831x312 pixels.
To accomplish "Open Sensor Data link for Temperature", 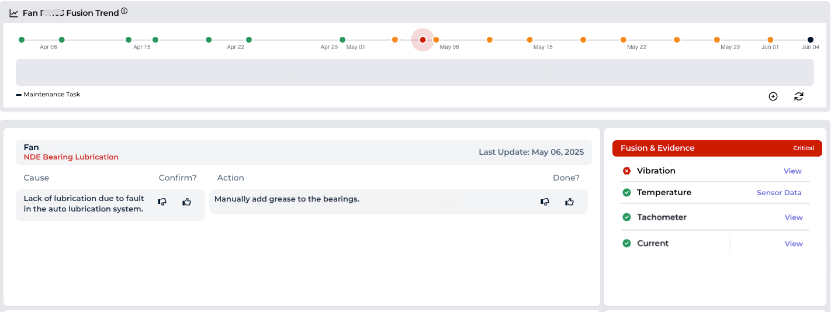I will [779, 193].
